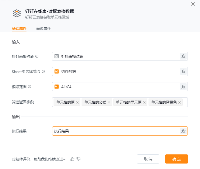Click fx icon in 钉钉表格对象 field
This screenshot has height=169, width=200.
click(x=183, y=56)
